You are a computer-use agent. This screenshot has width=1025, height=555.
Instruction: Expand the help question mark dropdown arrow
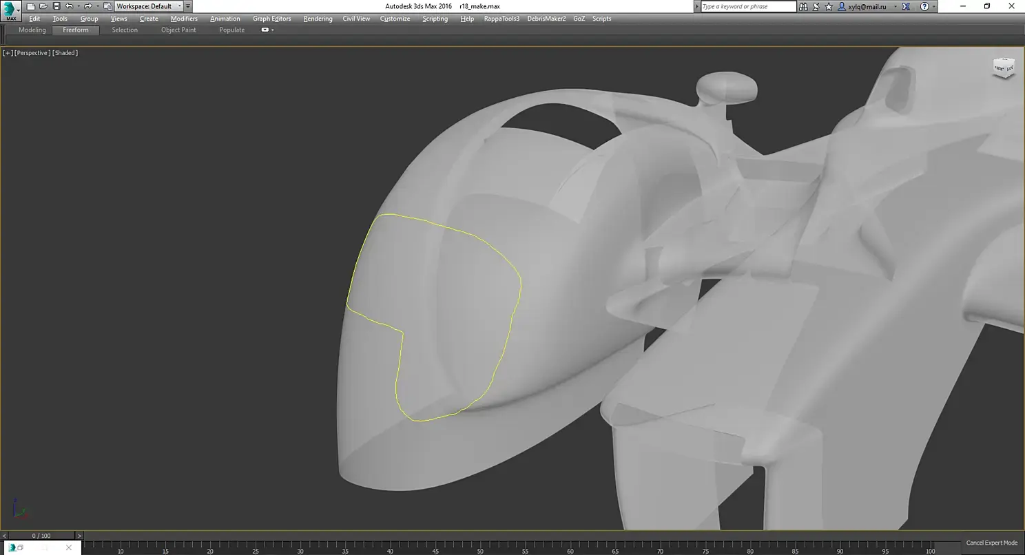[x=935, y=6]
